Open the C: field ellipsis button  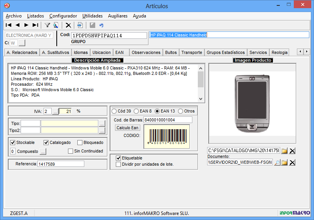coord(22,43)
